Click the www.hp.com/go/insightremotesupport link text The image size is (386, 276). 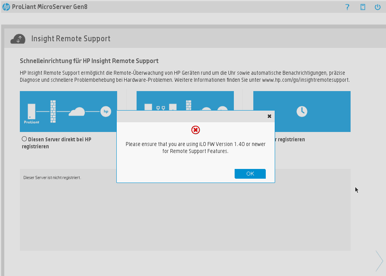pyautogui.click(x=305, y=80)
